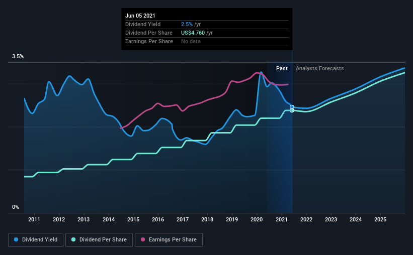Screen dimensions: 413x255
Task: Click the 2023 x-axis label
Action: click(x=331, y=219)
